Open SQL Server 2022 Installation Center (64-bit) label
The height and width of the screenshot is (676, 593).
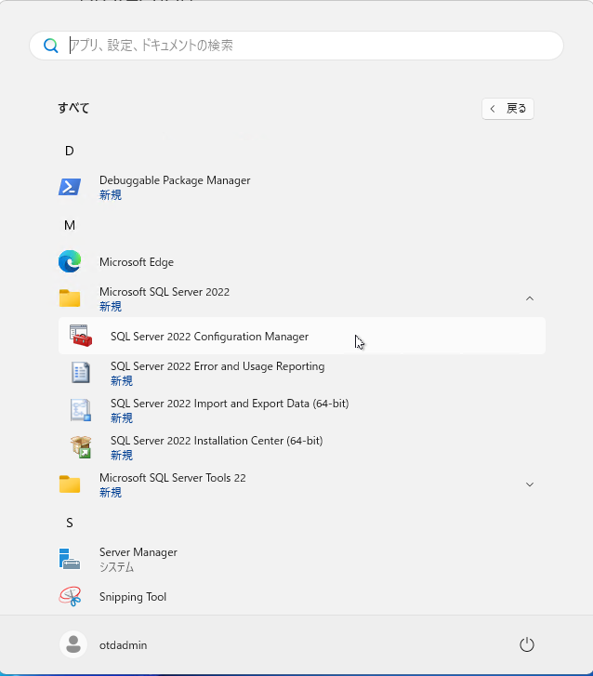(x=216, y=441)
